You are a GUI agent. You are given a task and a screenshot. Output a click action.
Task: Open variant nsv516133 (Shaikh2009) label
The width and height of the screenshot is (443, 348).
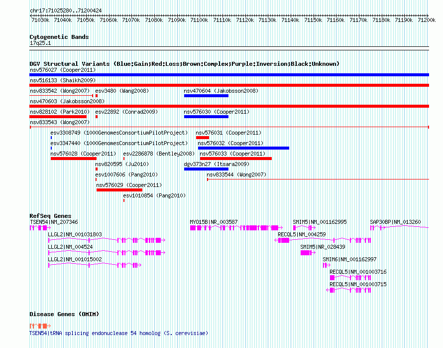63,81
